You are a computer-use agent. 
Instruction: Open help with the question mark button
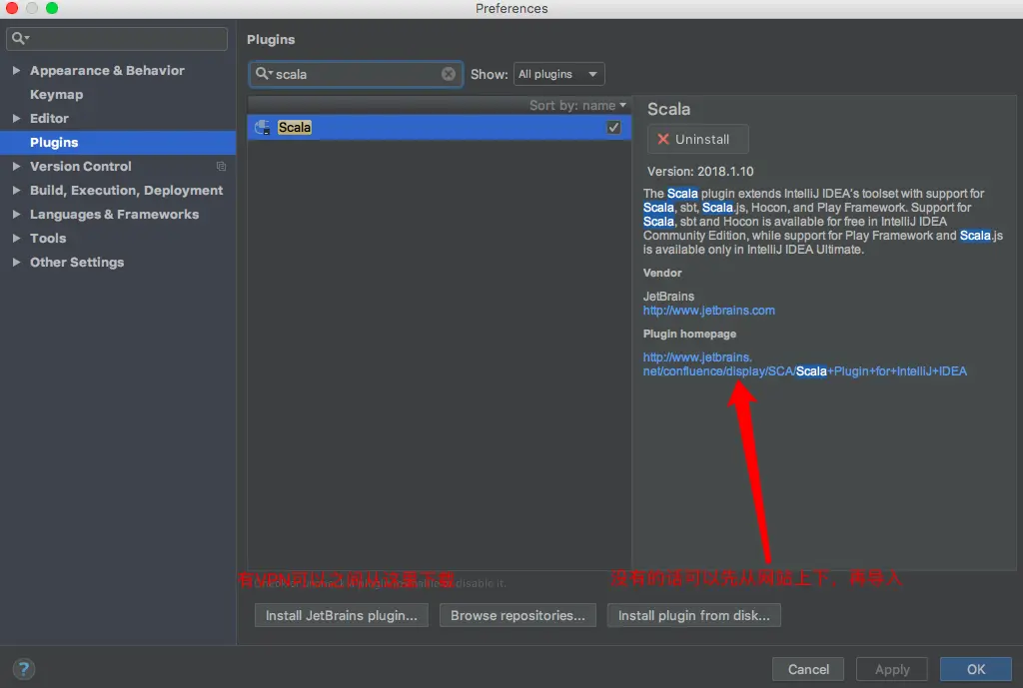(x=24, y=668)
